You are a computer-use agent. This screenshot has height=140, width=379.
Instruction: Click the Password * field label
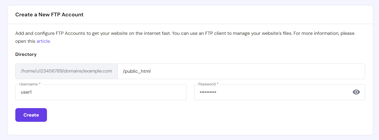click(208, 84)
